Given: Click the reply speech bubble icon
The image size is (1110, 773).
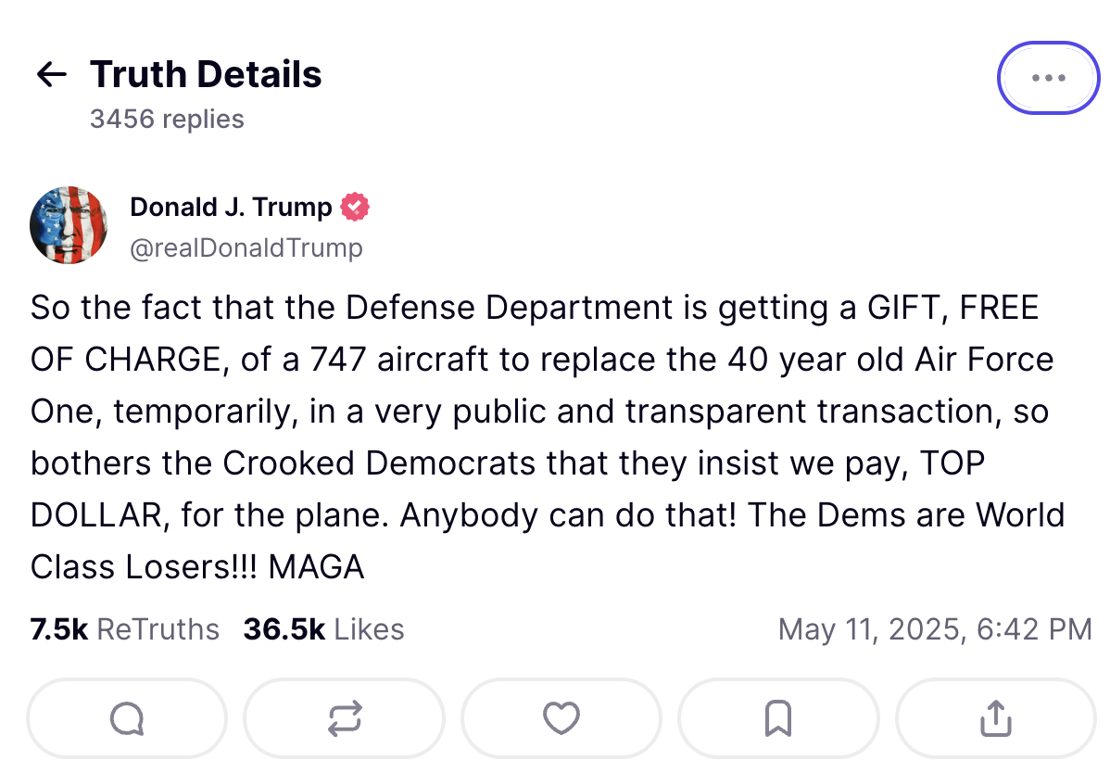Looking at the screenshot, I should [128, 718].
